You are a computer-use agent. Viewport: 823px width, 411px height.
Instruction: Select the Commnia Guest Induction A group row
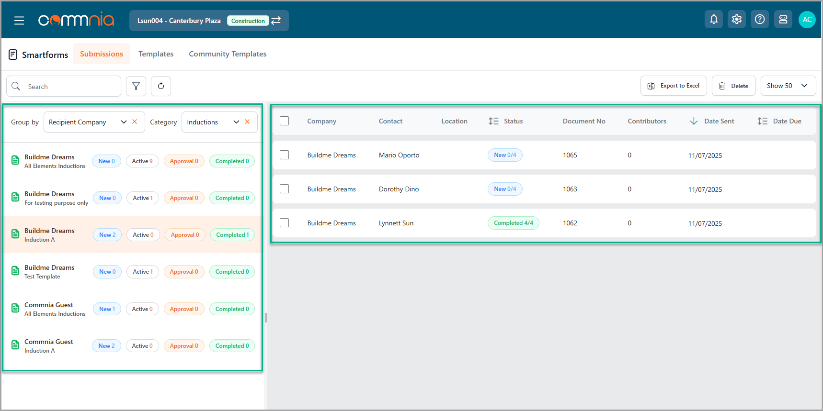pos(133,345)
